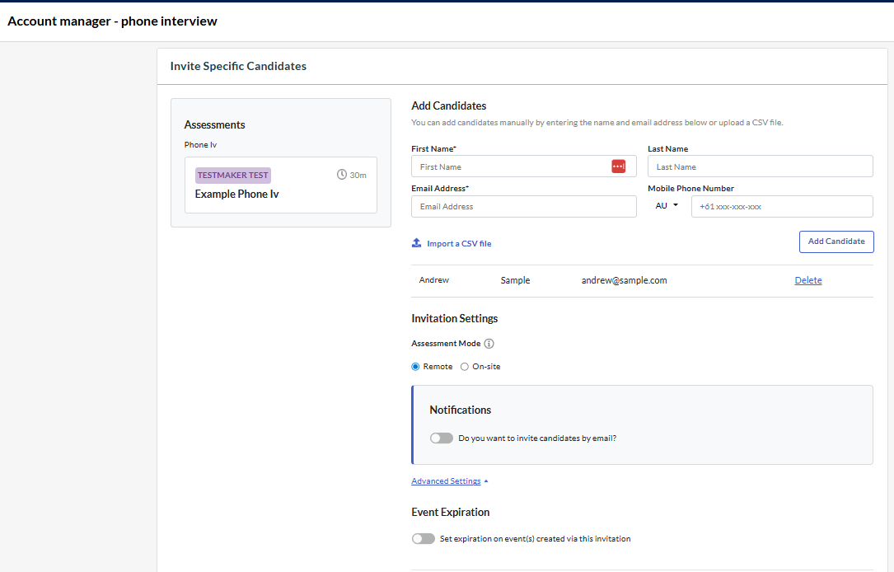This screenshot has height=572, width=894.
Task: Delete candidate Andrew Sample
Action: (x=808, y=280)
